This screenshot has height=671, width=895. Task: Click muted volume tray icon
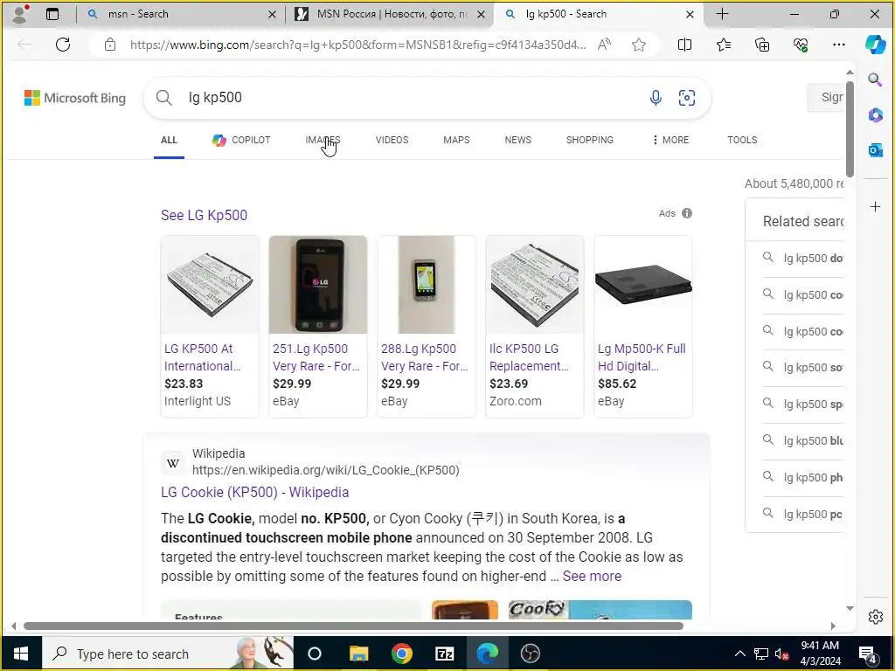[x=781, y=654]
